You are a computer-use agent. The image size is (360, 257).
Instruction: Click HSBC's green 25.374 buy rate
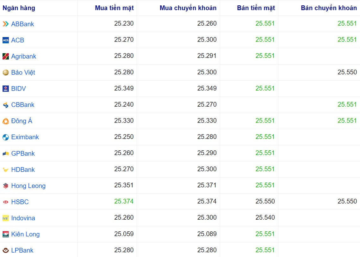[124, 201]
